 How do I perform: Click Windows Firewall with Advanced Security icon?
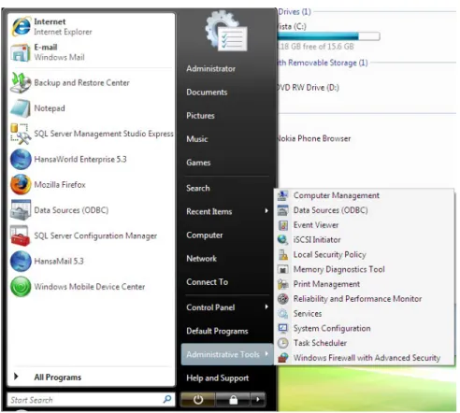point(283,358)
